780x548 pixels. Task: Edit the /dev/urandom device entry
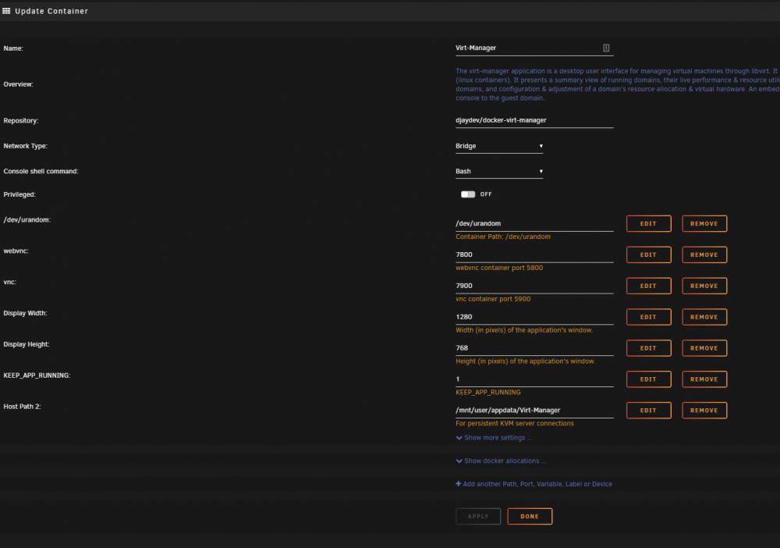[649, 223]
